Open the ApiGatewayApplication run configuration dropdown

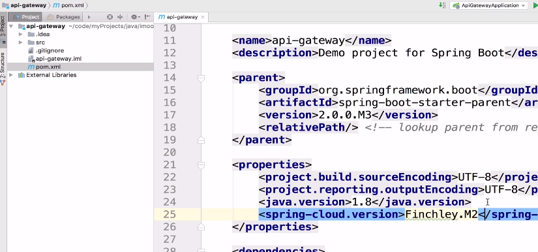pos(488,5)
